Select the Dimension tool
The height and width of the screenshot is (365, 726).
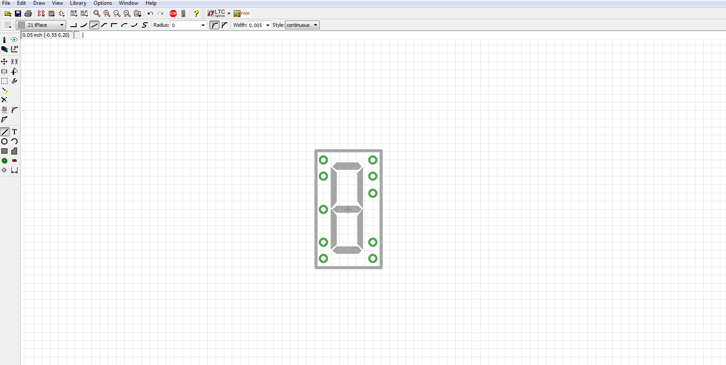click(x=14, y=170)
